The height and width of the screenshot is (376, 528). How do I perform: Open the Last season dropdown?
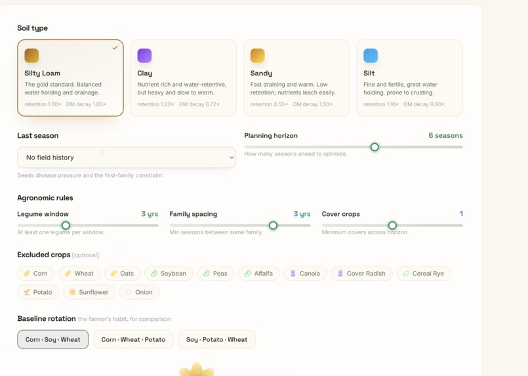pyautogui.click(x=127, y=157)
